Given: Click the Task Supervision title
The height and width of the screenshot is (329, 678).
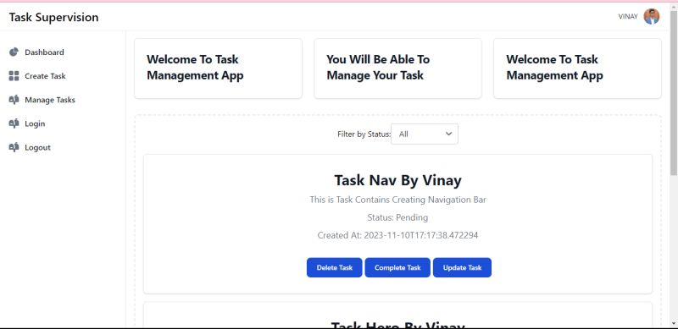Looking at the screenshot, I should pyautogui.click(x=53, y=17).
